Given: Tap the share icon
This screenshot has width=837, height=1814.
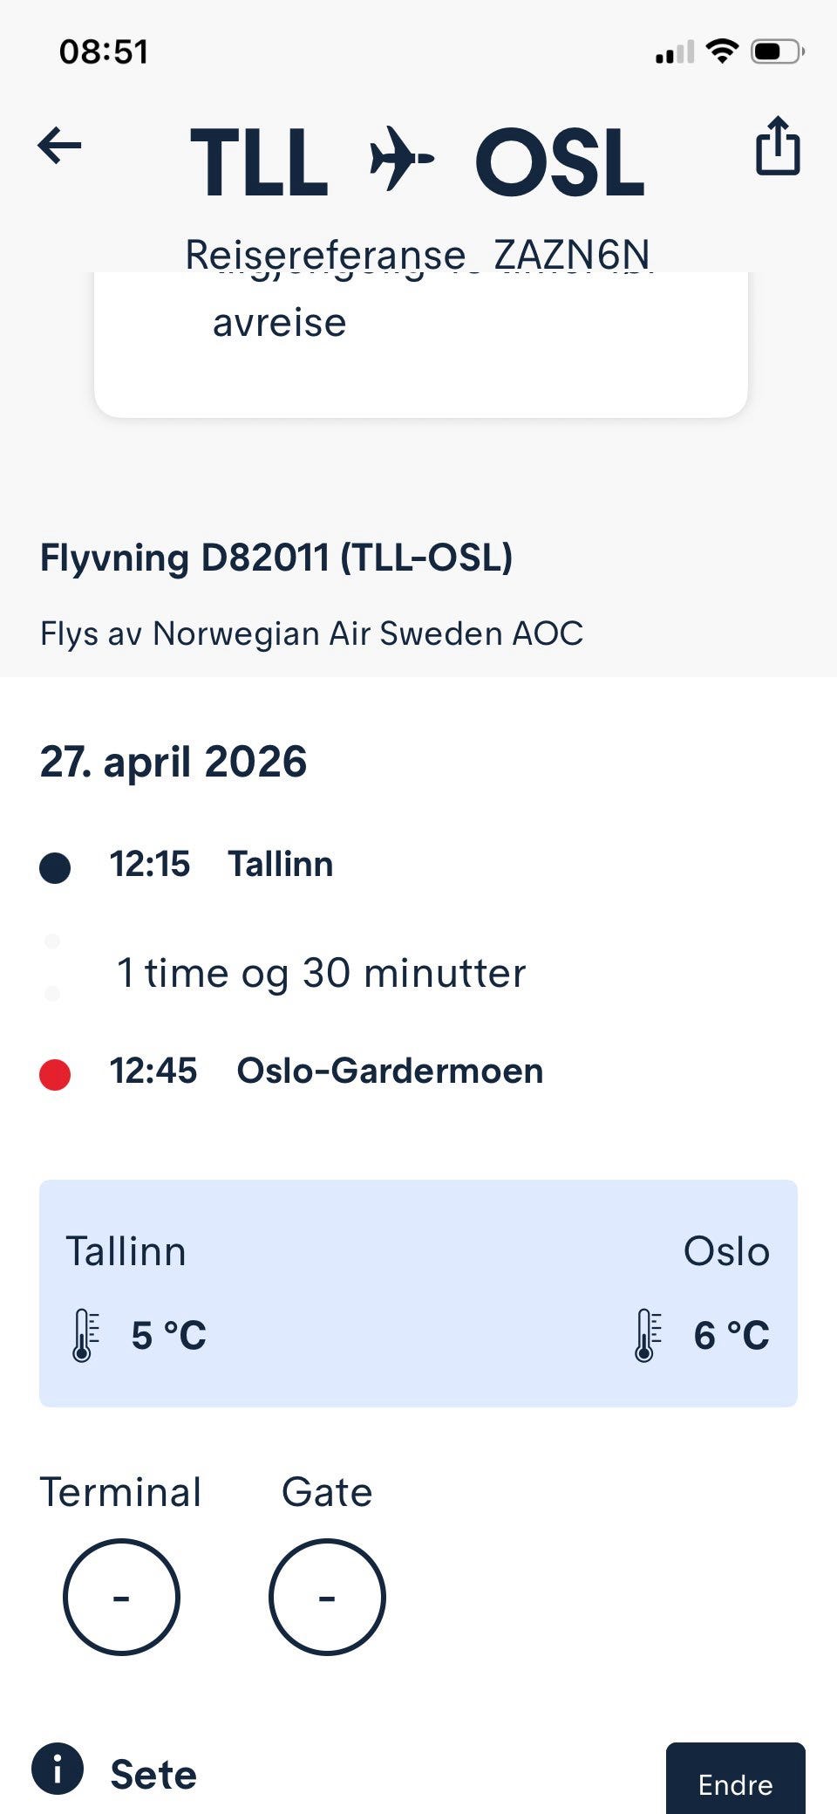Looking at the screenshot, I should (777, 147).
